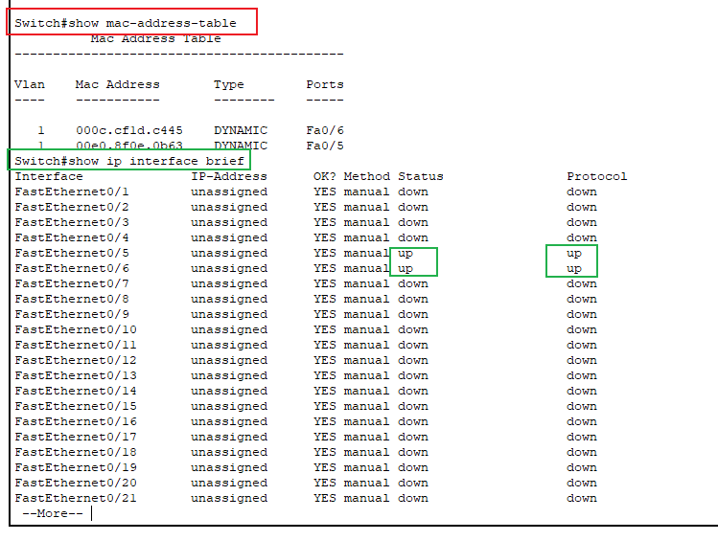
Task: Select FastEthernet0/21 interface name
Action: click(76, 498)
